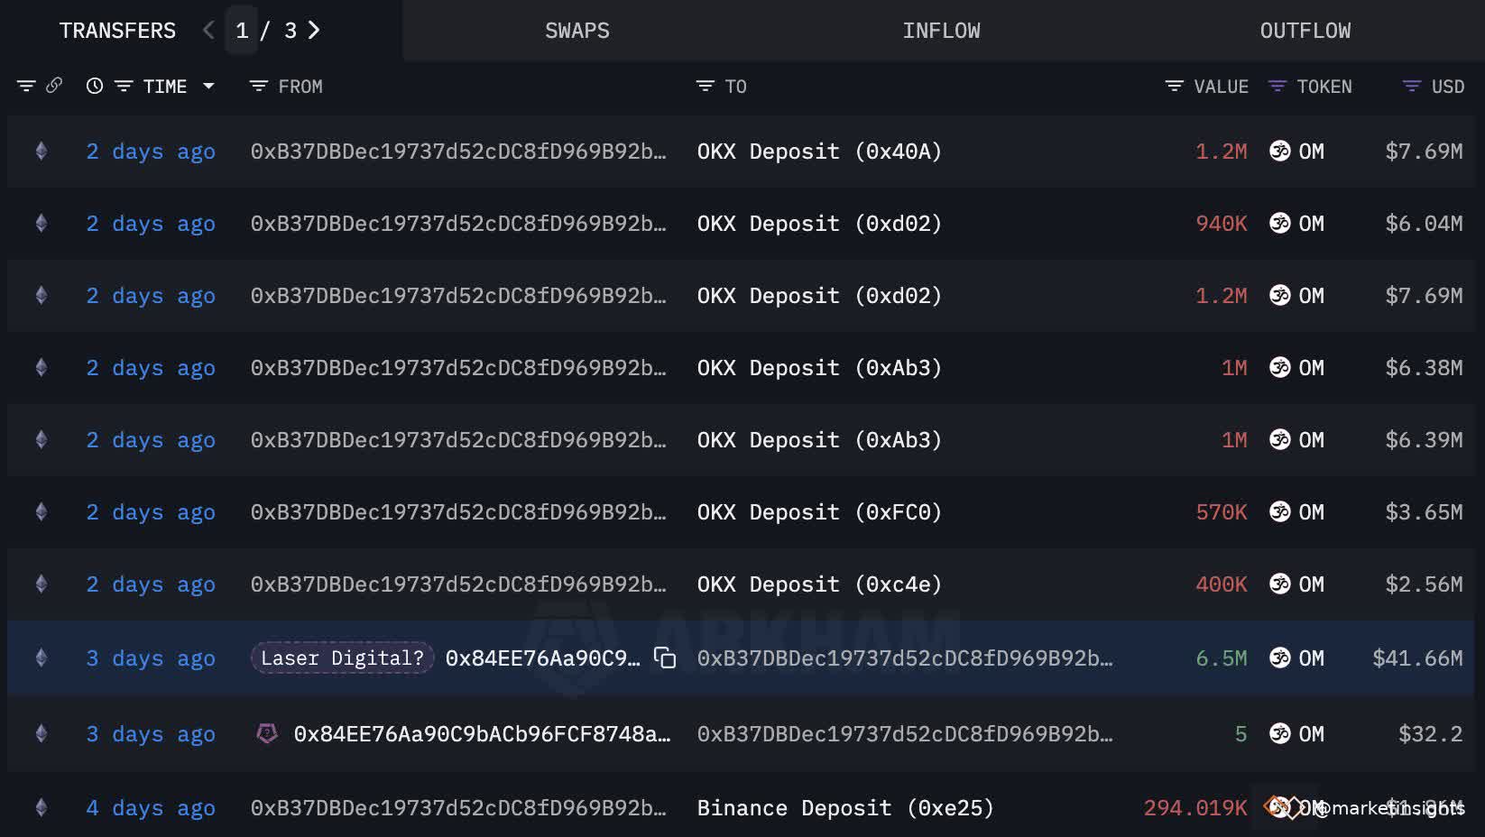Open '3 days ago' timestamp in 6.5M row
1485x837 pixels.
click(151, 658)
